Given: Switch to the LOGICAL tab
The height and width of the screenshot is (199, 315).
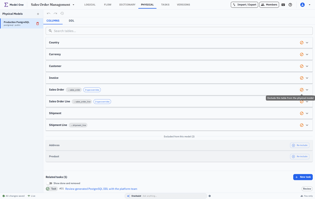Looking at the screenshot, I should point(90,5).
